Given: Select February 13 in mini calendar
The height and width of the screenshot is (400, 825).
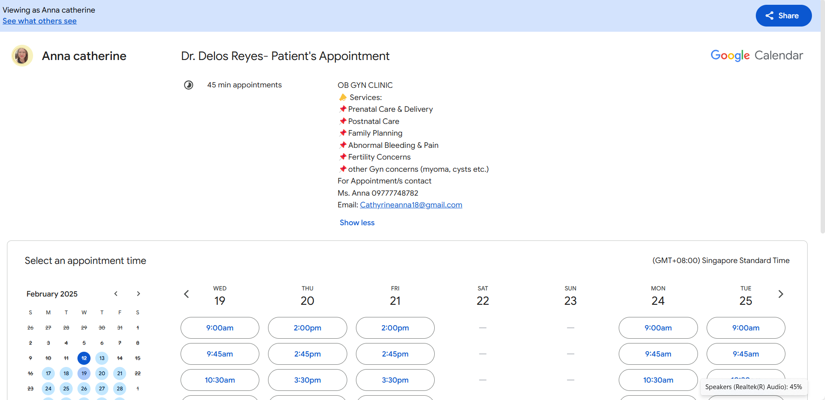Looking at the screenshot, I should pos(102,358).
